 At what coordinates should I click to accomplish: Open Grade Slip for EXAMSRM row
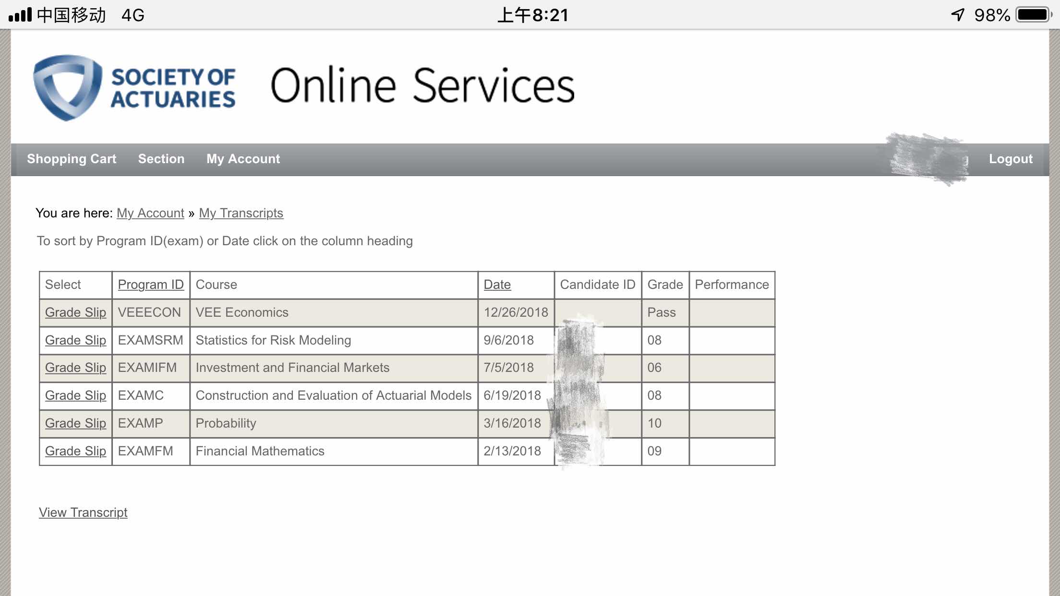75,340
